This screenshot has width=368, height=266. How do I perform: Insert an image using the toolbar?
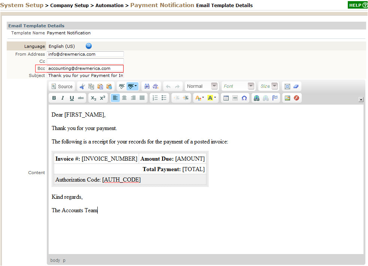[288, 98]
